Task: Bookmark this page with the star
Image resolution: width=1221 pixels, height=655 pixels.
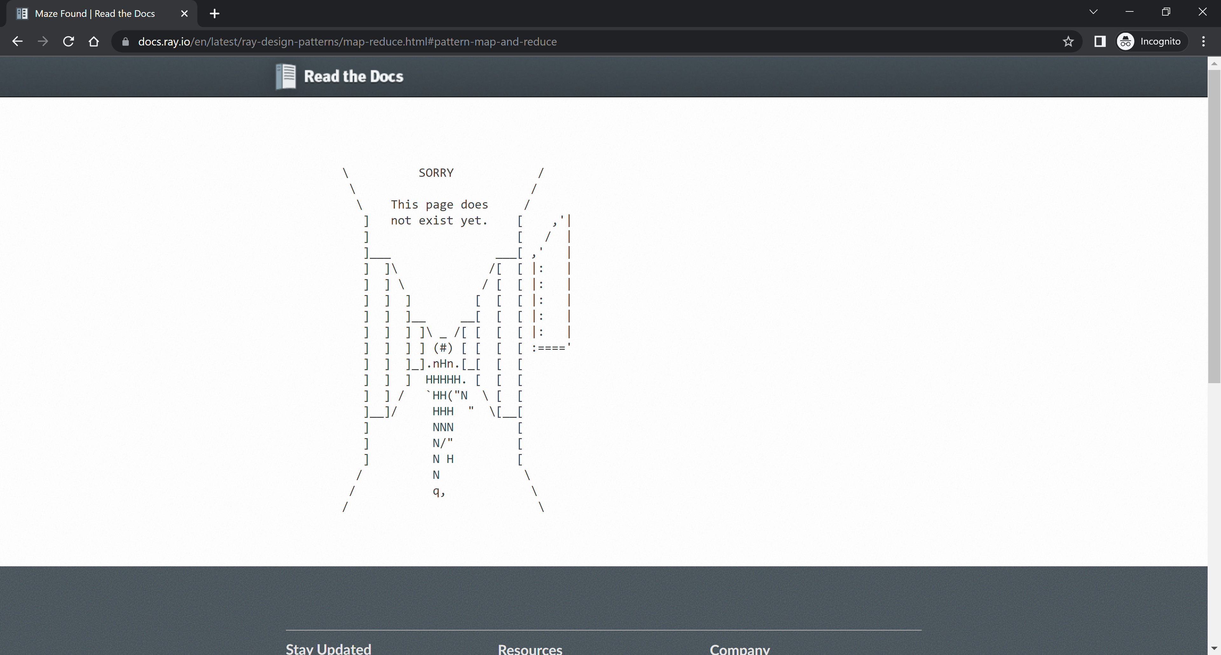Action: 1068,42
